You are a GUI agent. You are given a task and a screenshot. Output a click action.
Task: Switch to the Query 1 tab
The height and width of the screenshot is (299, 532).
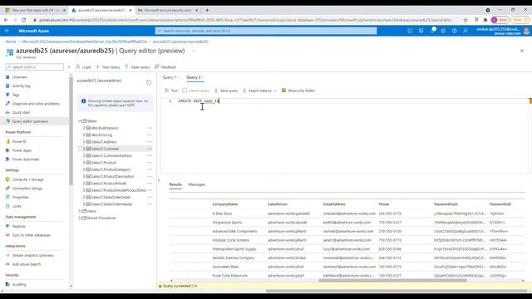(x=169, y=77)
